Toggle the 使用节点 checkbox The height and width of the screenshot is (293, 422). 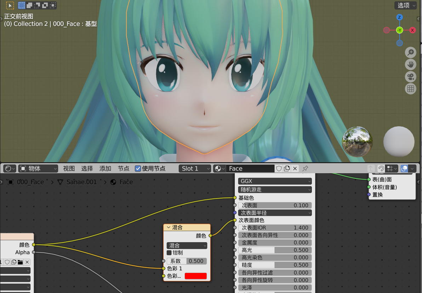click(x=138, y=168)
